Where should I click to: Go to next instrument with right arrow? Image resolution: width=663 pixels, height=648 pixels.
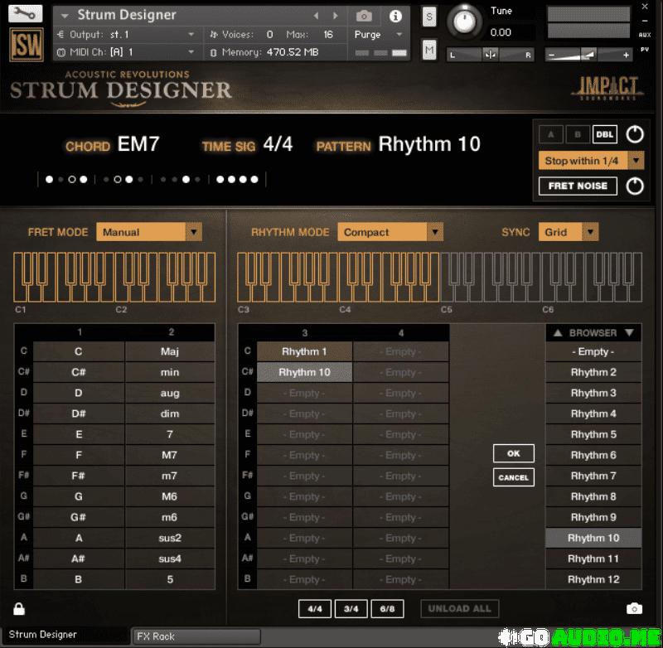(336, 16)
